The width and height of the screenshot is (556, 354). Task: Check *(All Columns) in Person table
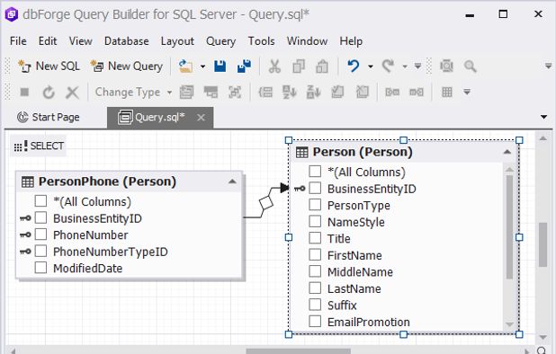click(x=315, y=172)
